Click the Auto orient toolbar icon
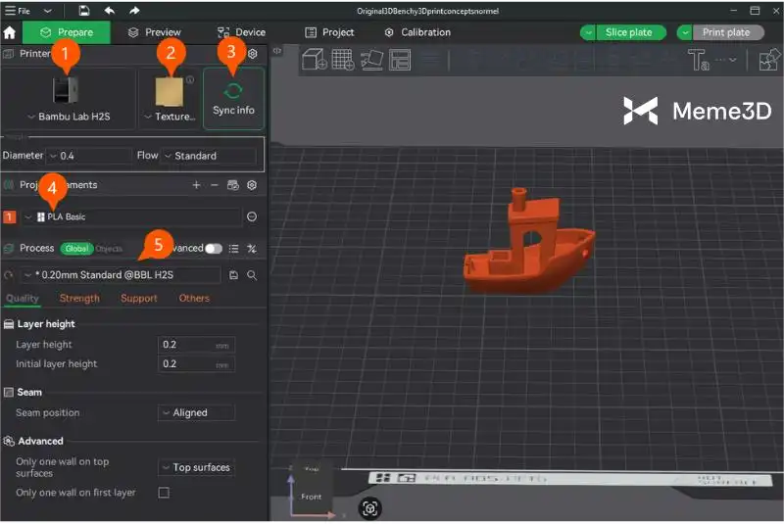 (371, 61)
